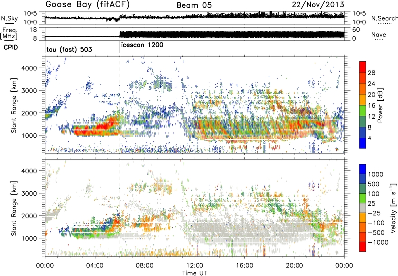398x276 pixels.
Task: Click the 'Slant Range [km]' label of velocity panel
Action: coord(14,208)
